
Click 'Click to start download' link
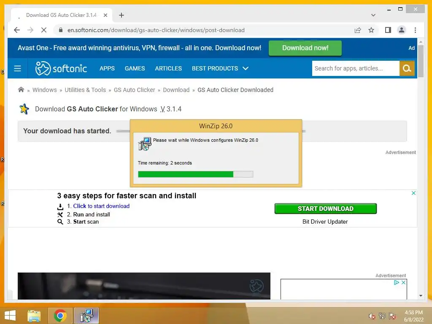(101, 206)
